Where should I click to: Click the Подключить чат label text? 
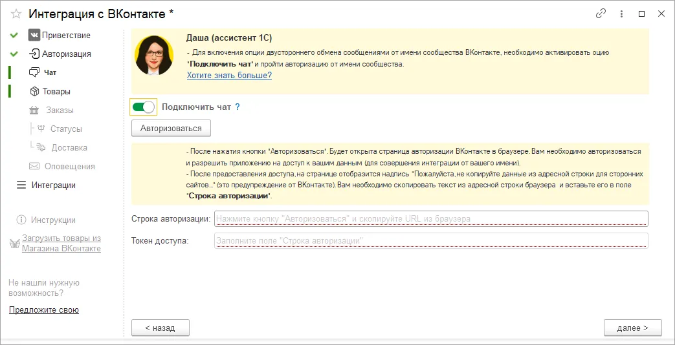click(196, 107)
